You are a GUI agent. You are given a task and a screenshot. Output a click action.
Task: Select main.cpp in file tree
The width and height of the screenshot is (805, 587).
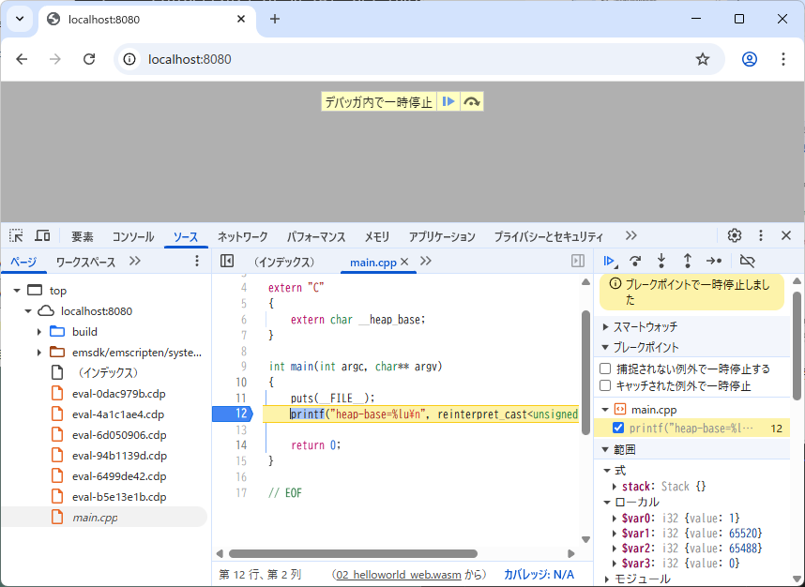point(95,518)
